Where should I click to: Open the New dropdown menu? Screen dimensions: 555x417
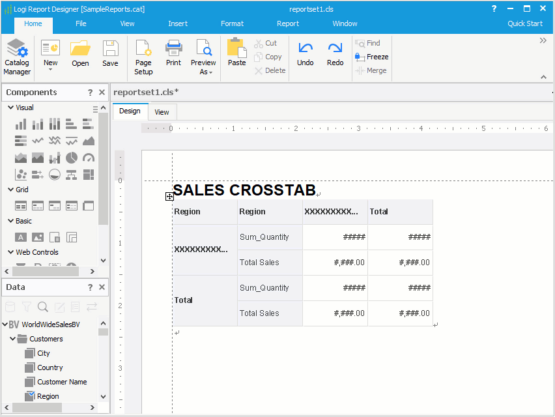coord(50,64)
